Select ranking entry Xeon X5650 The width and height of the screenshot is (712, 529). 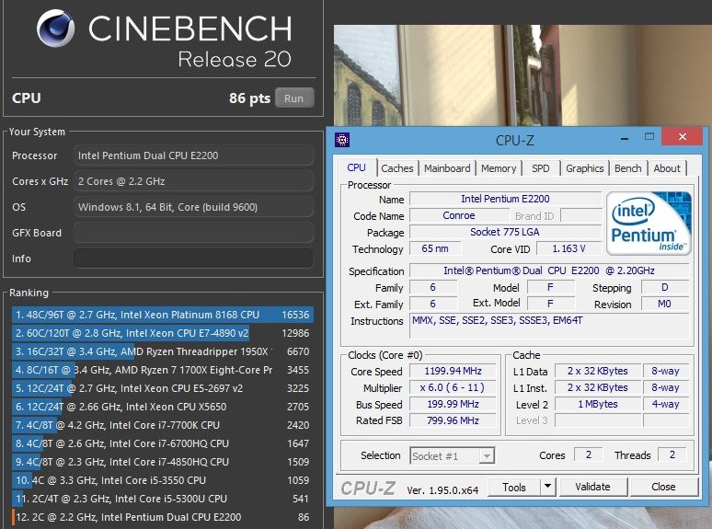[163, 407]
